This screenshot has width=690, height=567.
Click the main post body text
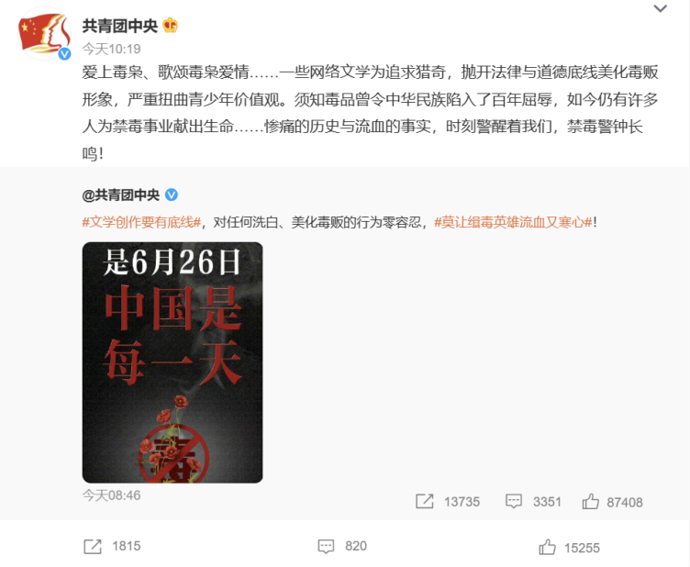pos(370,113)
